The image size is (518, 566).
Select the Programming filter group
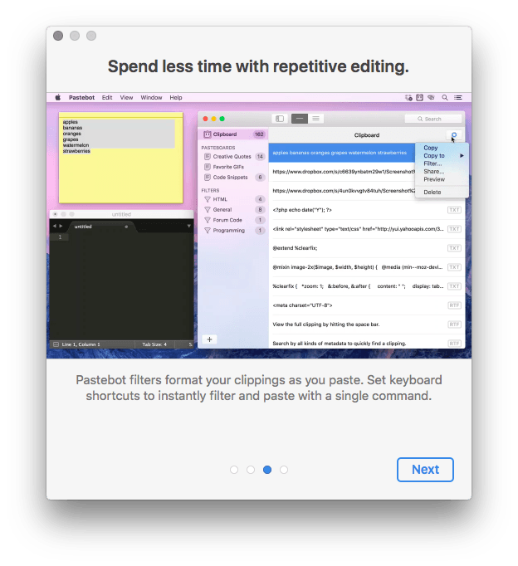232,231
